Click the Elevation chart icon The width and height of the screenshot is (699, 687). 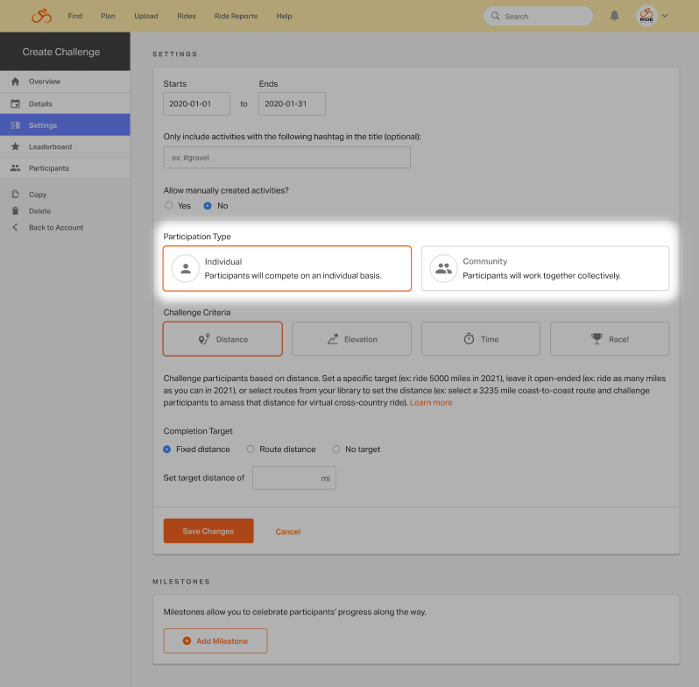coord(333,339)
